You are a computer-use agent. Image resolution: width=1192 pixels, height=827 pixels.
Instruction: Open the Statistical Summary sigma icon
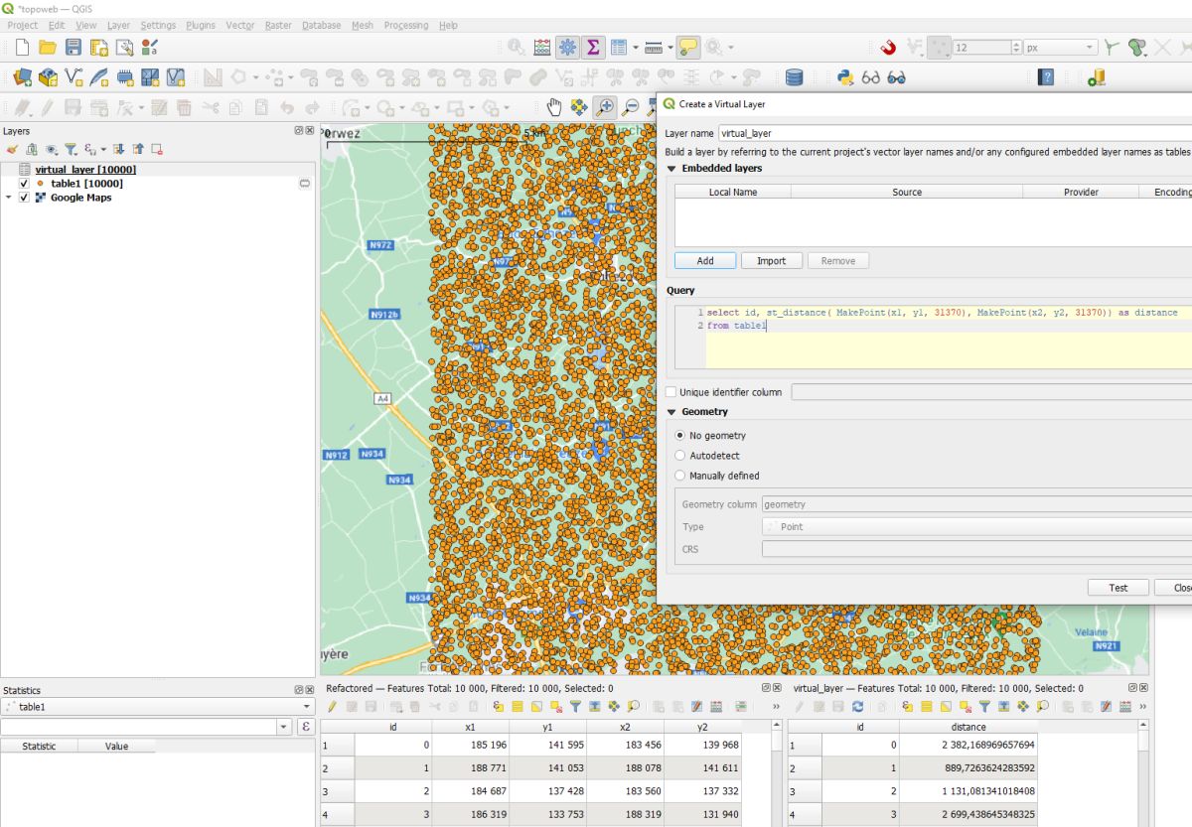[x=593, y=48]
